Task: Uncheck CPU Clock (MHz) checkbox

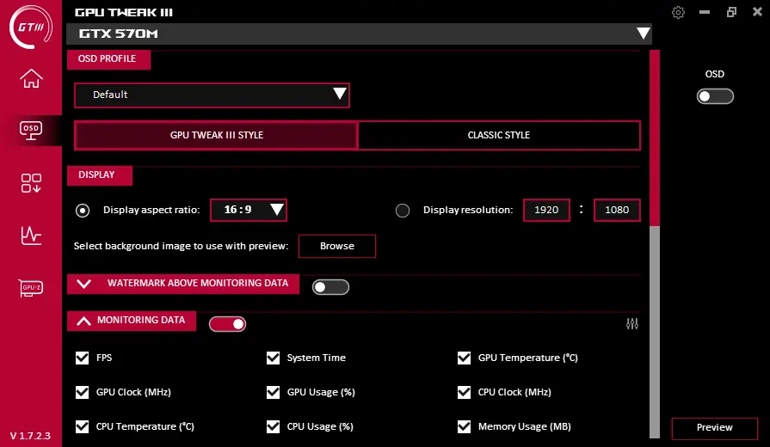Action: pyautogui.click(x=464, y=392)
